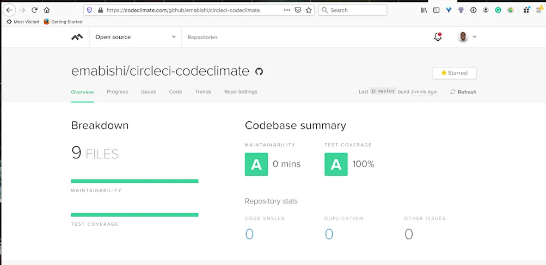This screenshot has width=546, height=265.
Task: Go back with the browser back arrow
Action: pyautogui.click(x=9, y=10)
